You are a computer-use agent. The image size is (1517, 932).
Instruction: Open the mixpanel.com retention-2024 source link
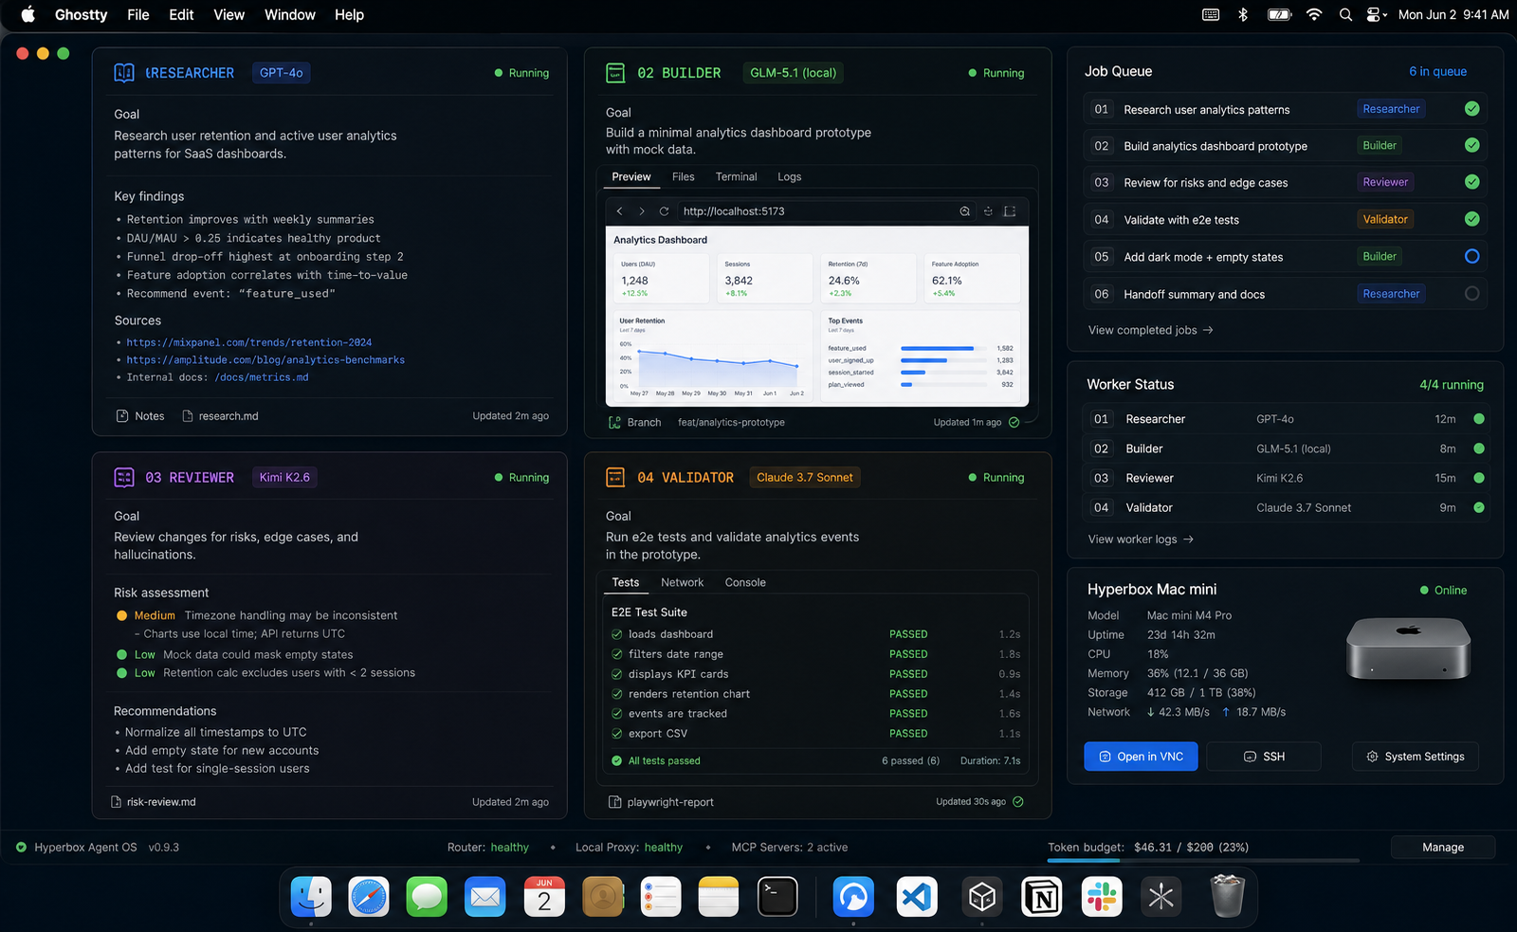pos(249,343)
